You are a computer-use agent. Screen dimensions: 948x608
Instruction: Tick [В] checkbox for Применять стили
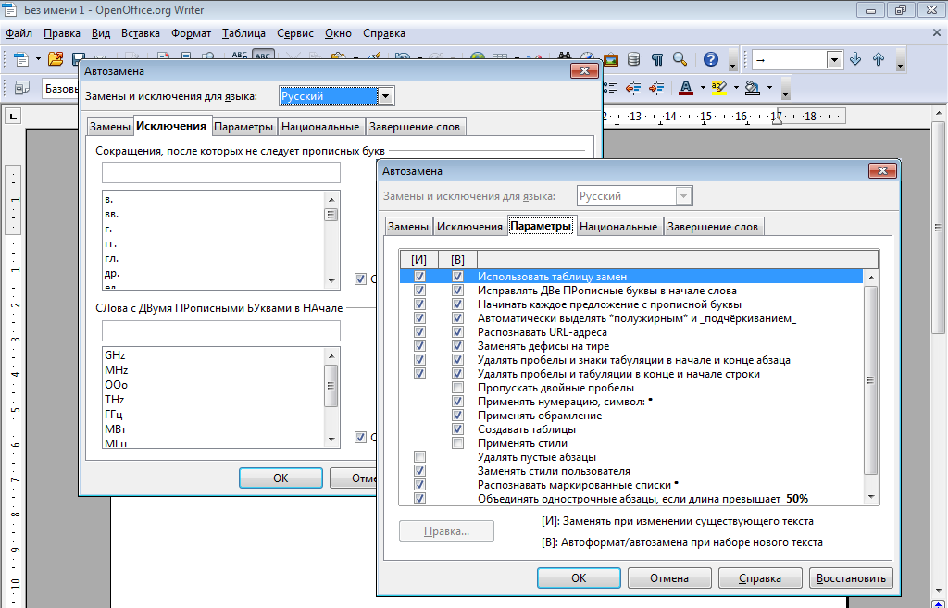pyautogui.click(x=457, y=443)
